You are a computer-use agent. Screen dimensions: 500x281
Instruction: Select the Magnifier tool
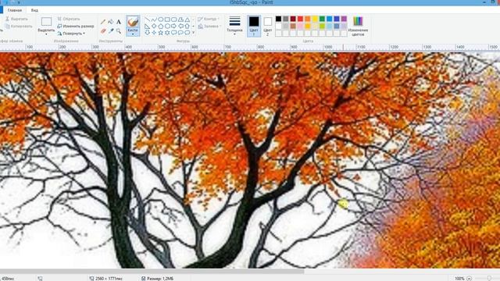pyautogui.click(x=118, y=31)
